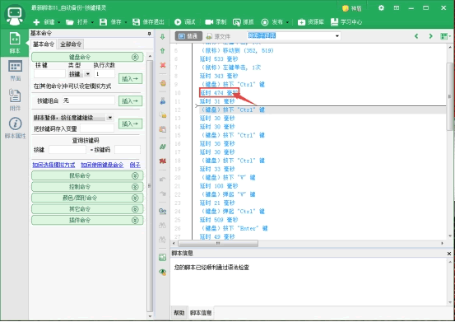Screen dimensions: 455x322
Task: Expand the 控制命令 section
Action: point(87,187)
